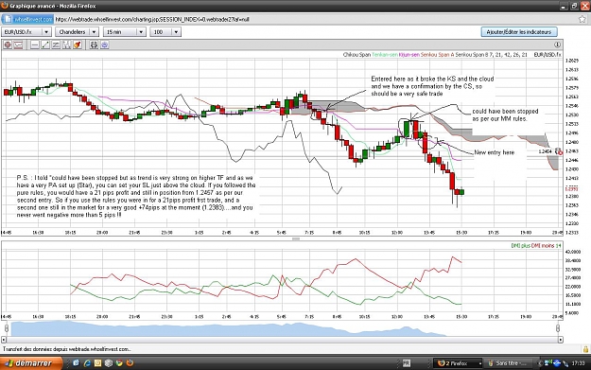
Task: Select the parallel channel drawing tool
Action: tap(56, 44)
